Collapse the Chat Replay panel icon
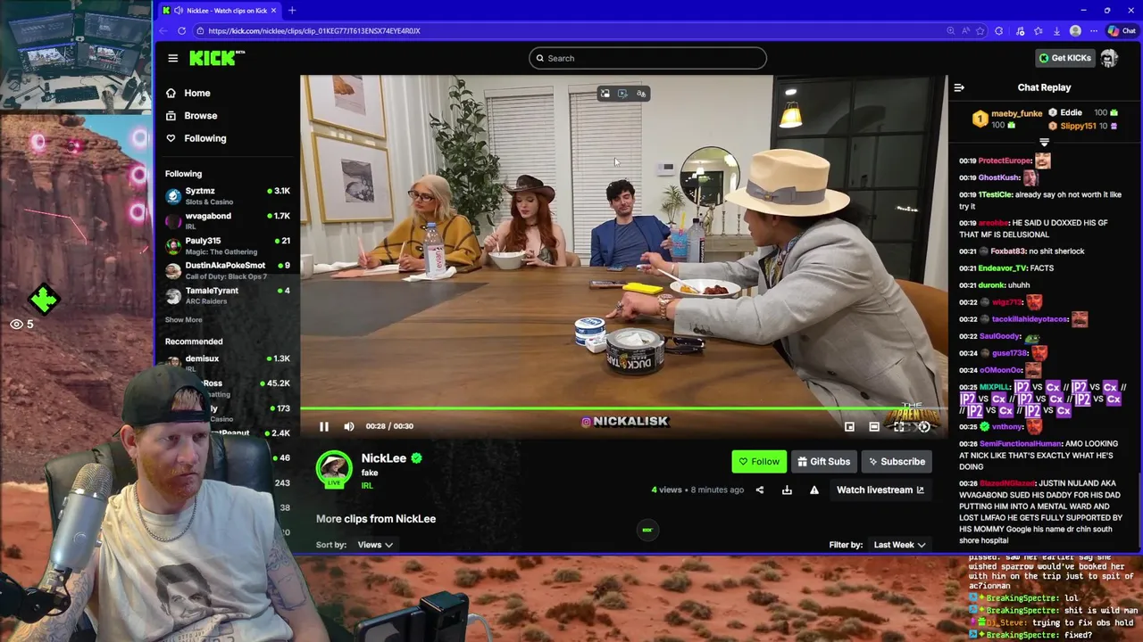 (x=959, y=87)
